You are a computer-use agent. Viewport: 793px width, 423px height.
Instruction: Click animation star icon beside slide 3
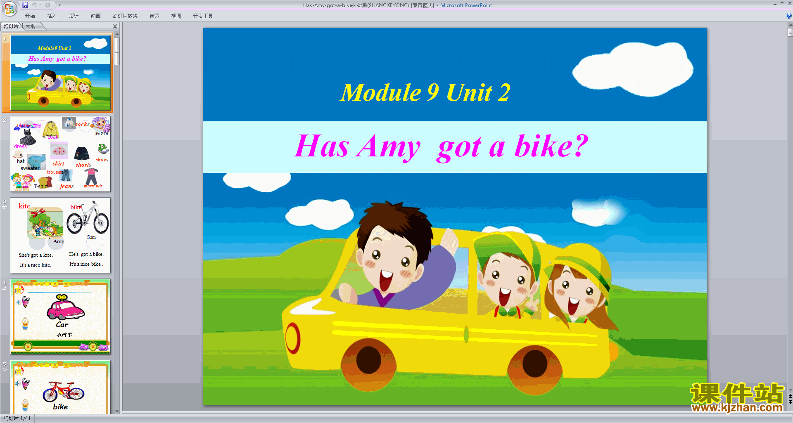click(x=5, y=207)
